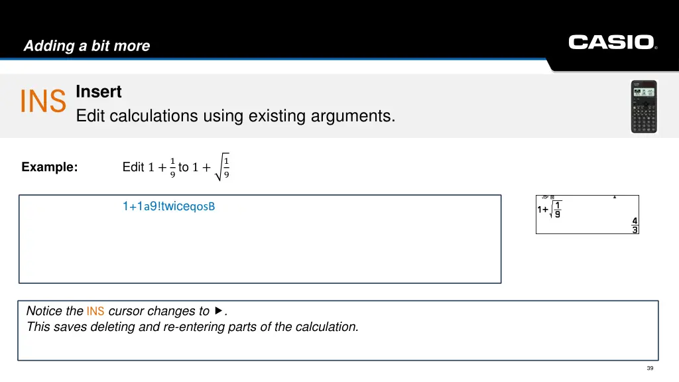Select the 'Adding a bit more' title

point(87,46)
